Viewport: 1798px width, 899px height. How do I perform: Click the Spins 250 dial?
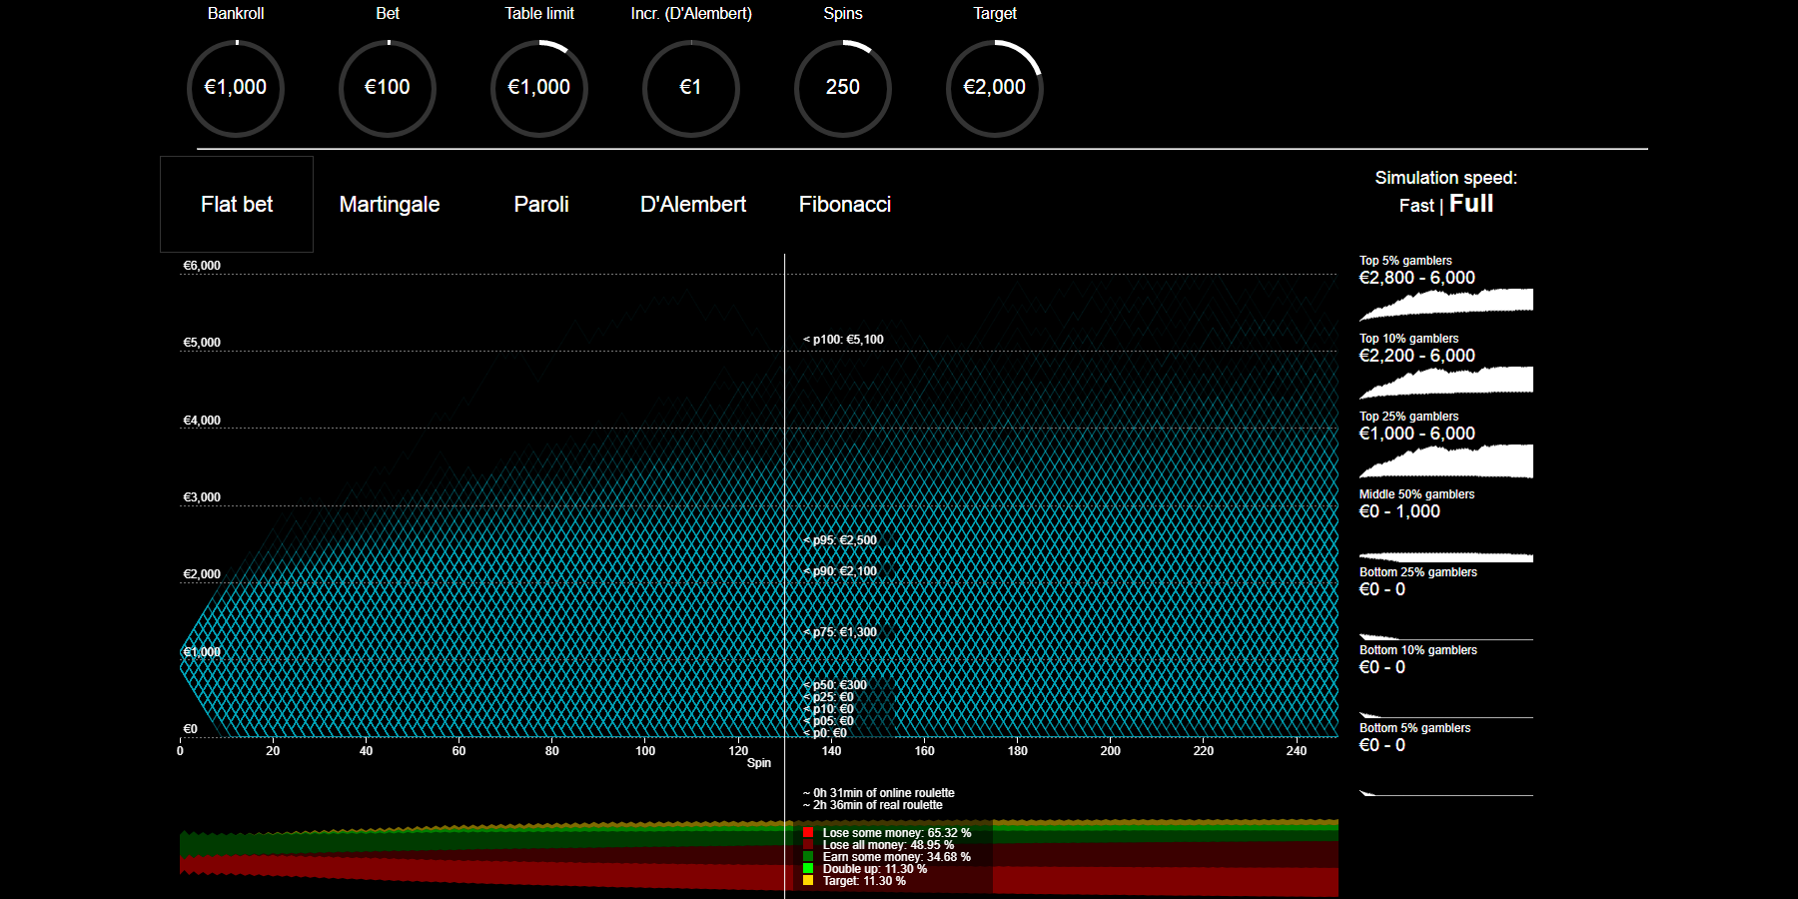(843, 88)
